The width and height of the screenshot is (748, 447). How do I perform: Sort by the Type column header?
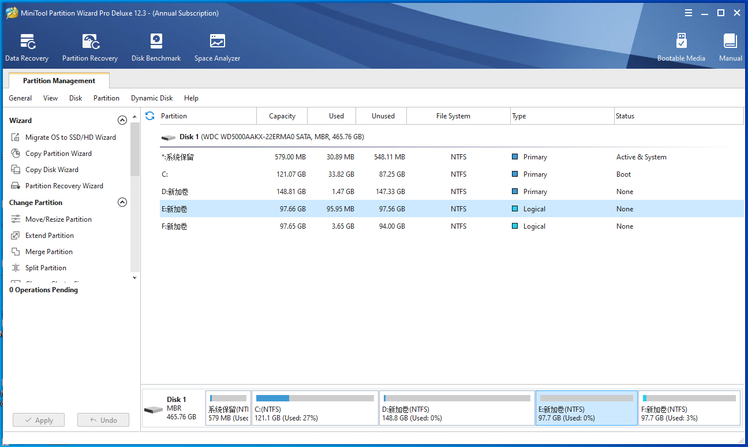click(x=562, y=116)
